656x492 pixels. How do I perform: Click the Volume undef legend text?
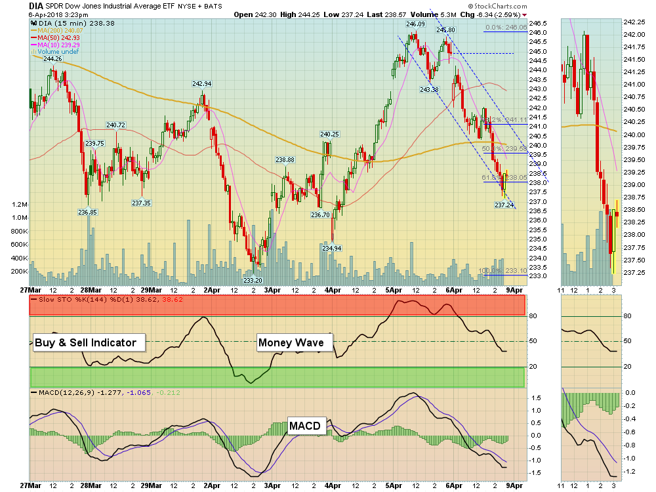click(x=58, y=52)
